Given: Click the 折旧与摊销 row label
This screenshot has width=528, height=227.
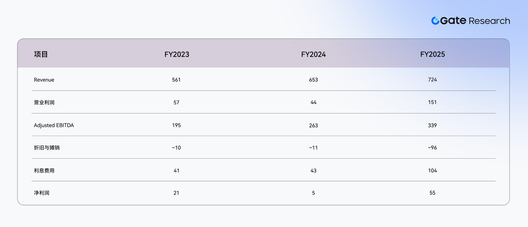Looking at the screenshot, I should pos(47,147).
